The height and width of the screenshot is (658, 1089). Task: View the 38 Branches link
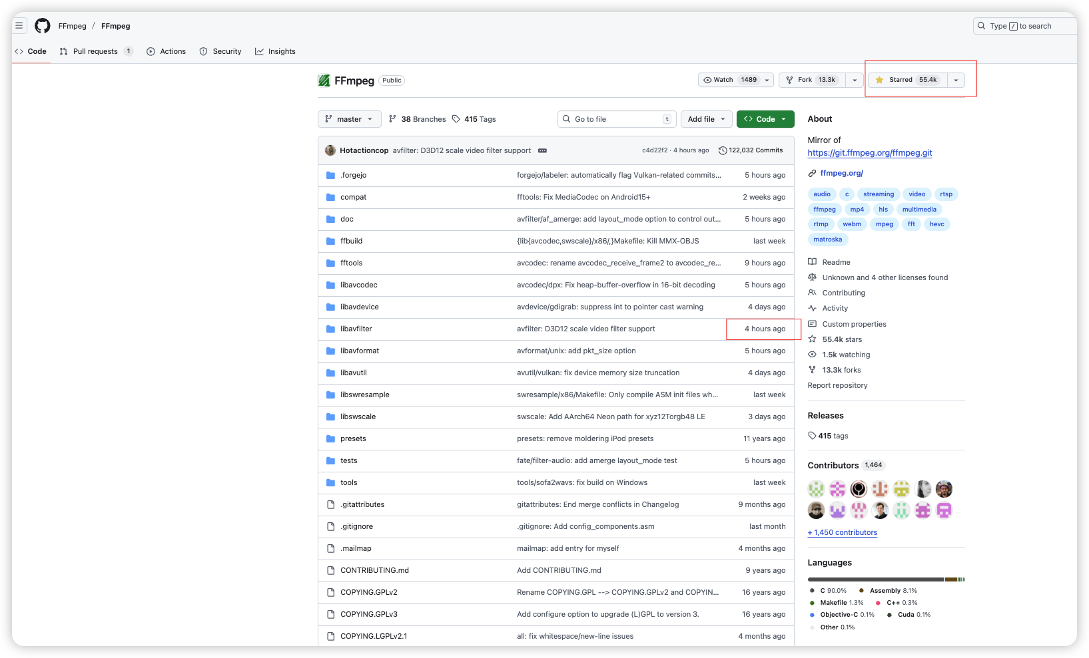click(x=417, y=119)
